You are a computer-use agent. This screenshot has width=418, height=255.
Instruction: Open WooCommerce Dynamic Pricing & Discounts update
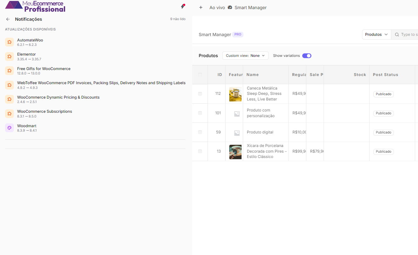click(95, 100)
